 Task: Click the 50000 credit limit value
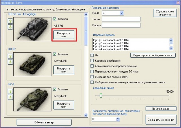coord(170,92)
